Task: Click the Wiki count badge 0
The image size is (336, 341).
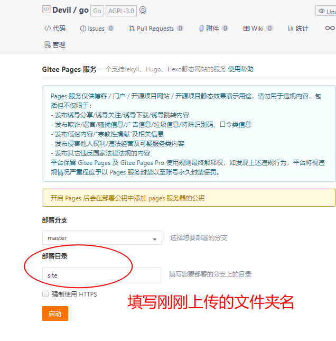Action: [270, 28]
